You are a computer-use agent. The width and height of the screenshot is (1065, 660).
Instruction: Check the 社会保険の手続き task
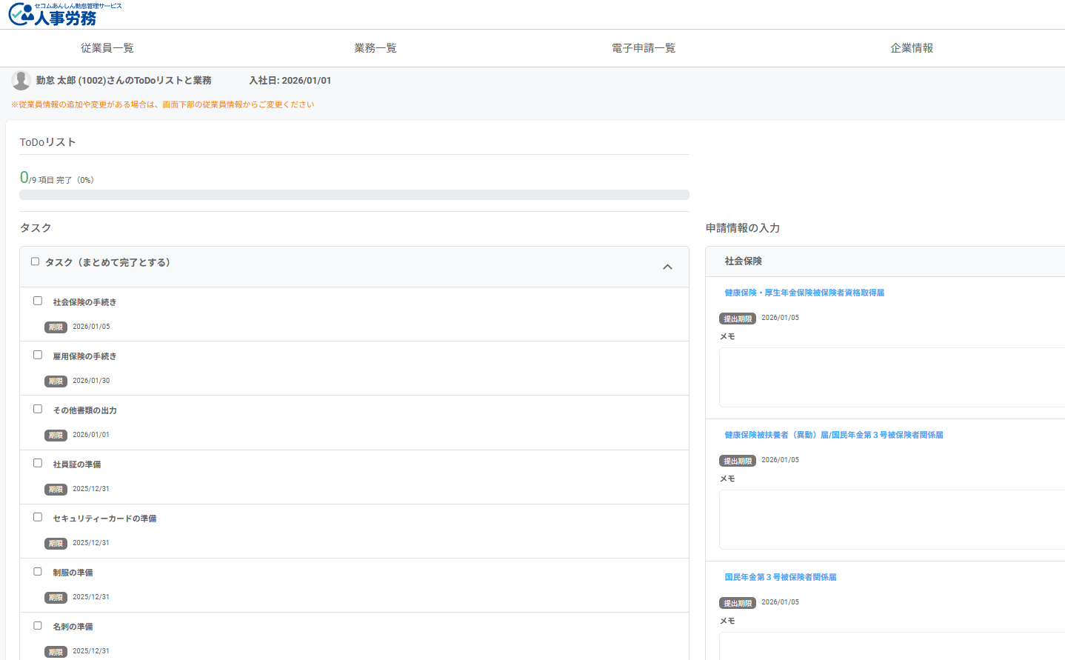tap(38, 301)
